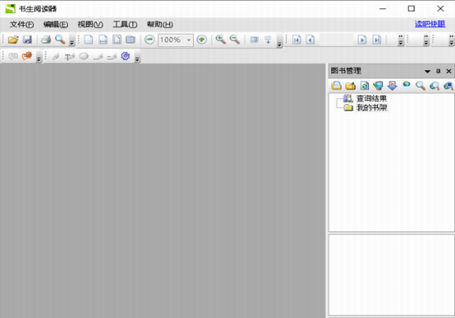Click the green plus zoom in button
The height and width of the screenshot is (318, 455).
202,40
